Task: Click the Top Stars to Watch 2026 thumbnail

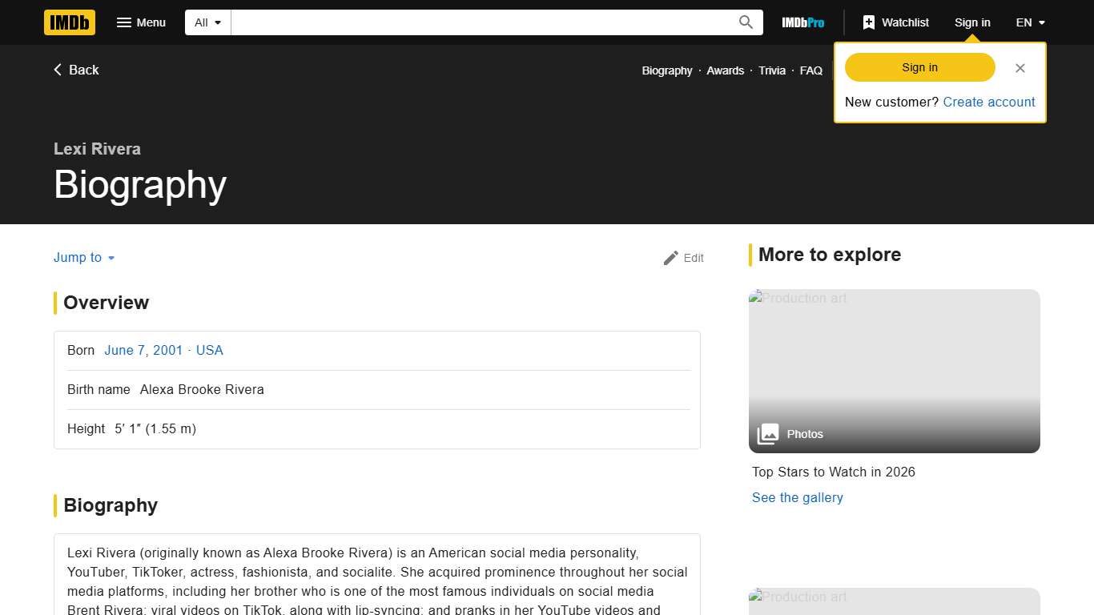Action: (894, 368)
